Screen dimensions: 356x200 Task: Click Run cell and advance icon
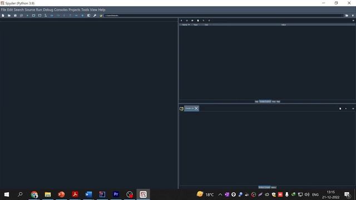pos(39,16)
